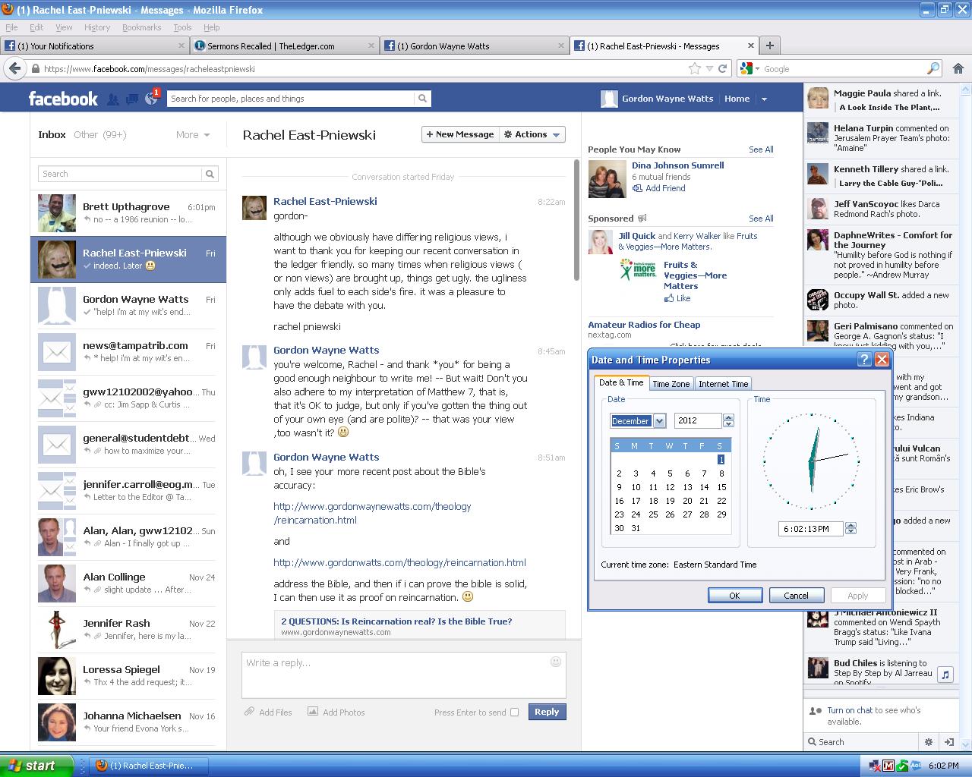This screenshot has width=972, height=777.
Task: Click the Turn on chat link
Action: coord(850,710)
